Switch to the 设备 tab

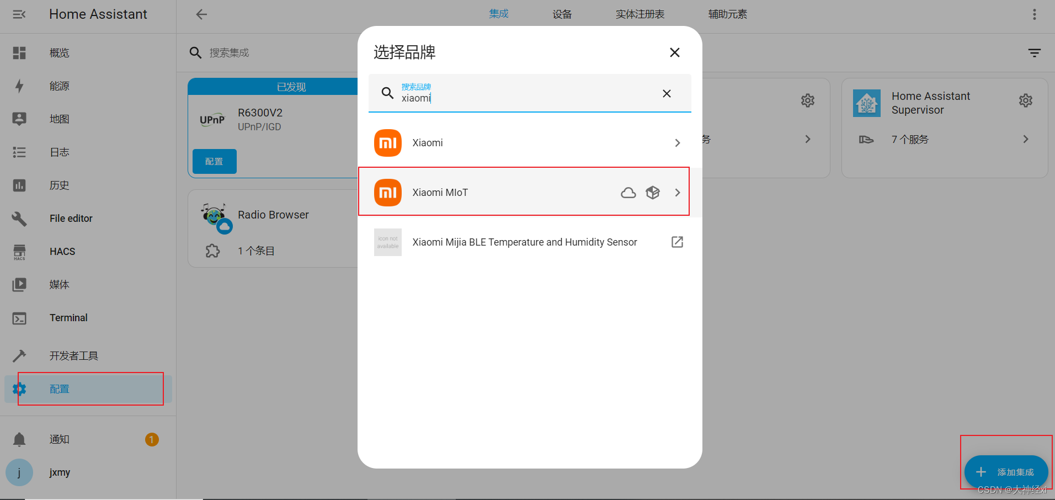click(x=562, y=14)
